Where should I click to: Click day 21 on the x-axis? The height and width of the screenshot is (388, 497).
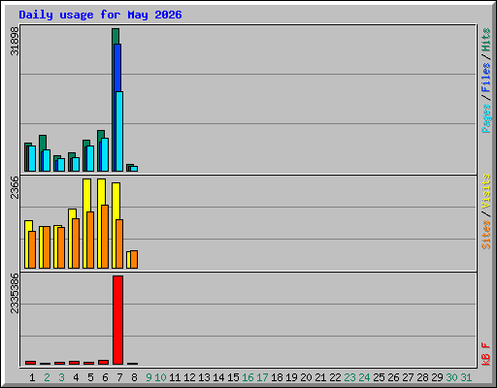320,377
